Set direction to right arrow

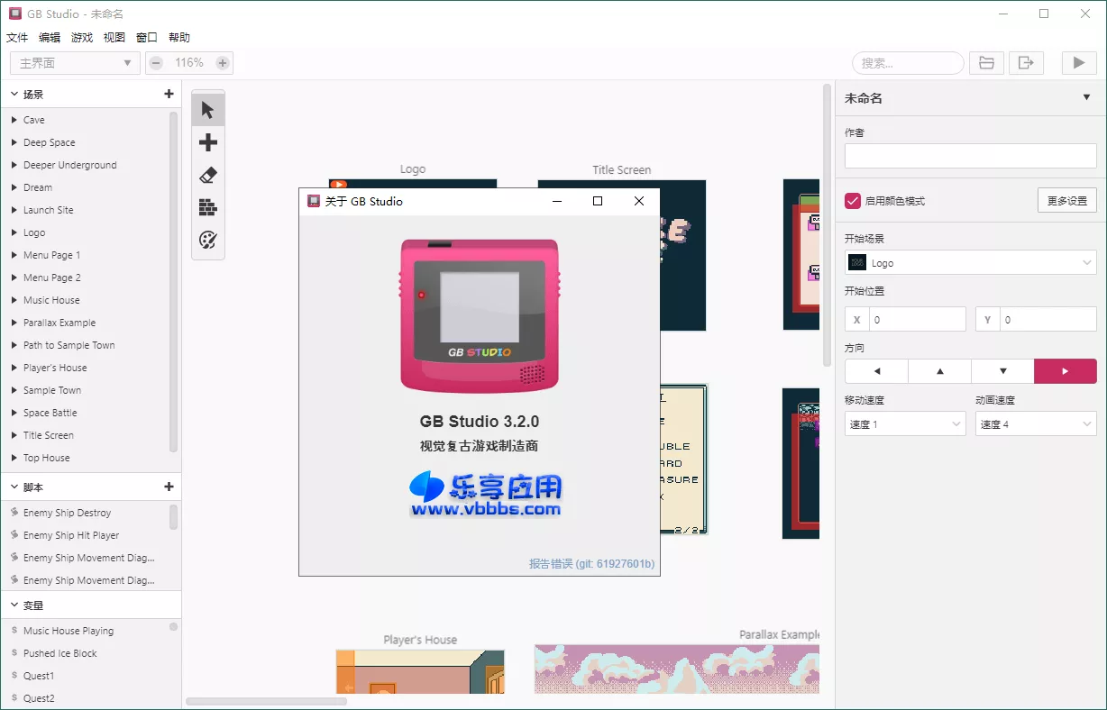tap(1066, 371)
